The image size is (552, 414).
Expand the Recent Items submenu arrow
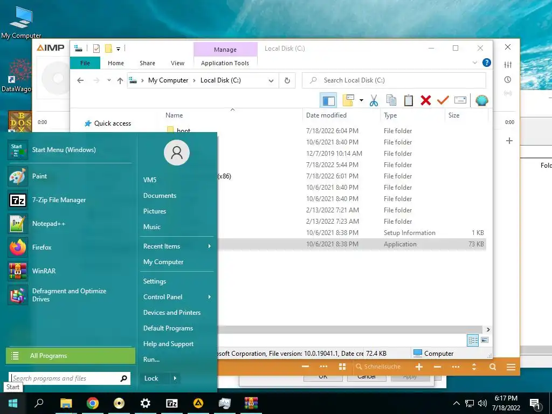pos(210,246)
